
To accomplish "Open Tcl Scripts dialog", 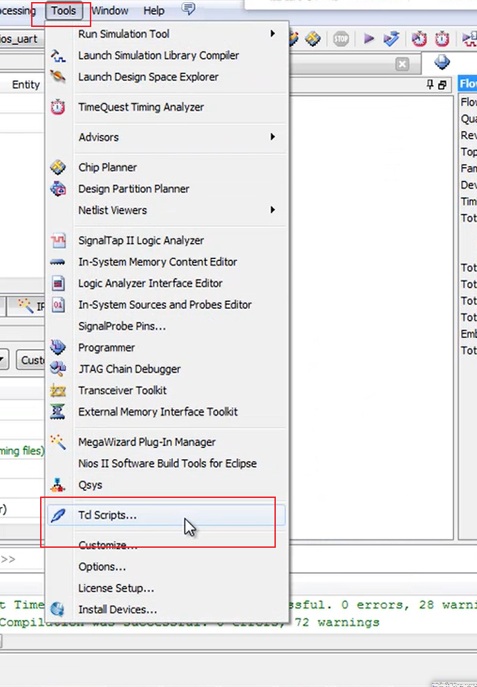I will 167,515.
